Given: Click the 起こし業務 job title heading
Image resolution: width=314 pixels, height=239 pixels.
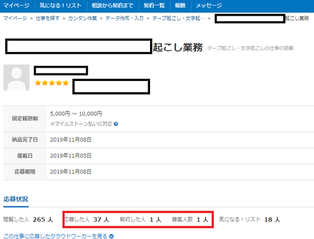Looking at the screenshot, I should tap(178, 47).
